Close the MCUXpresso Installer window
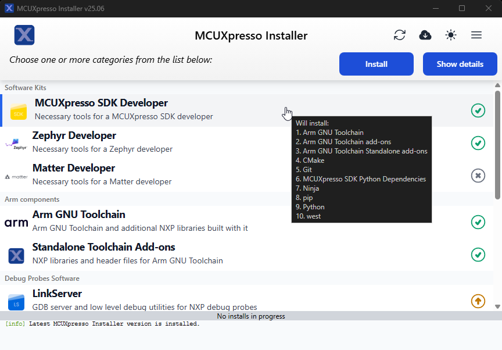Screen dimensions: 502x350 (x=489, y=8)
